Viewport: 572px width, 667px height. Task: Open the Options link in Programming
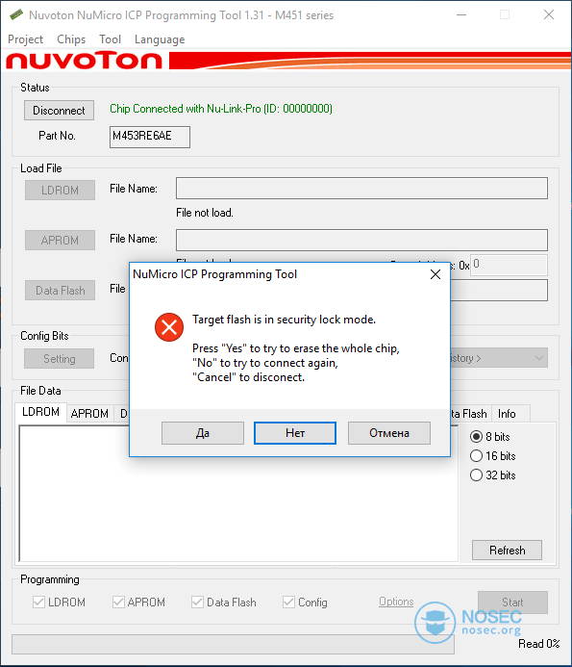(x=396, y=602)
